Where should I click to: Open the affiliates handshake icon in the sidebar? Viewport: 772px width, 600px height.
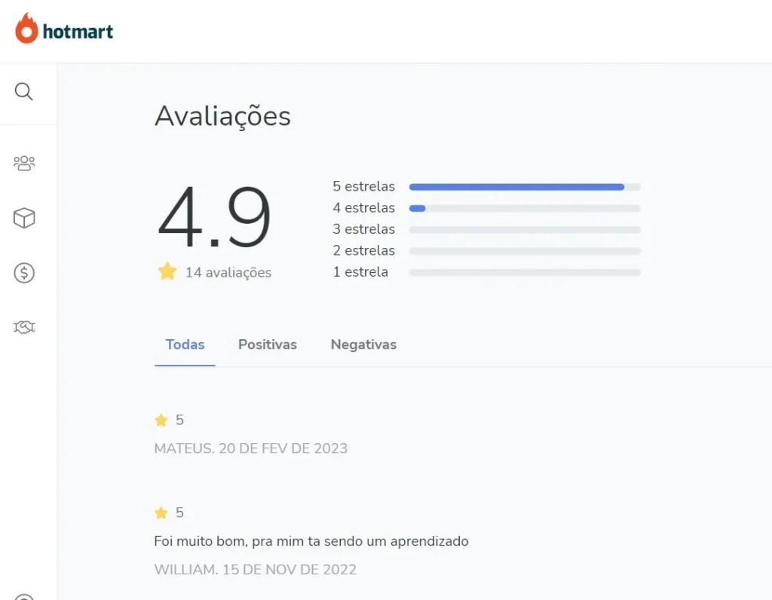point(24,327)
